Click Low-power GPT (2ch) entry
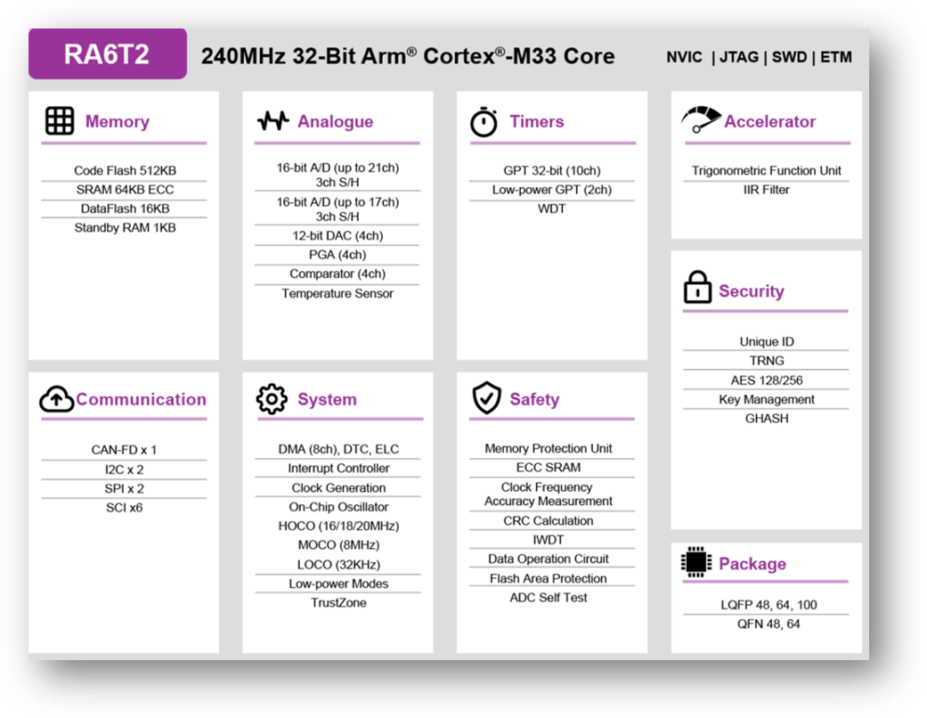 pos(552,189)
